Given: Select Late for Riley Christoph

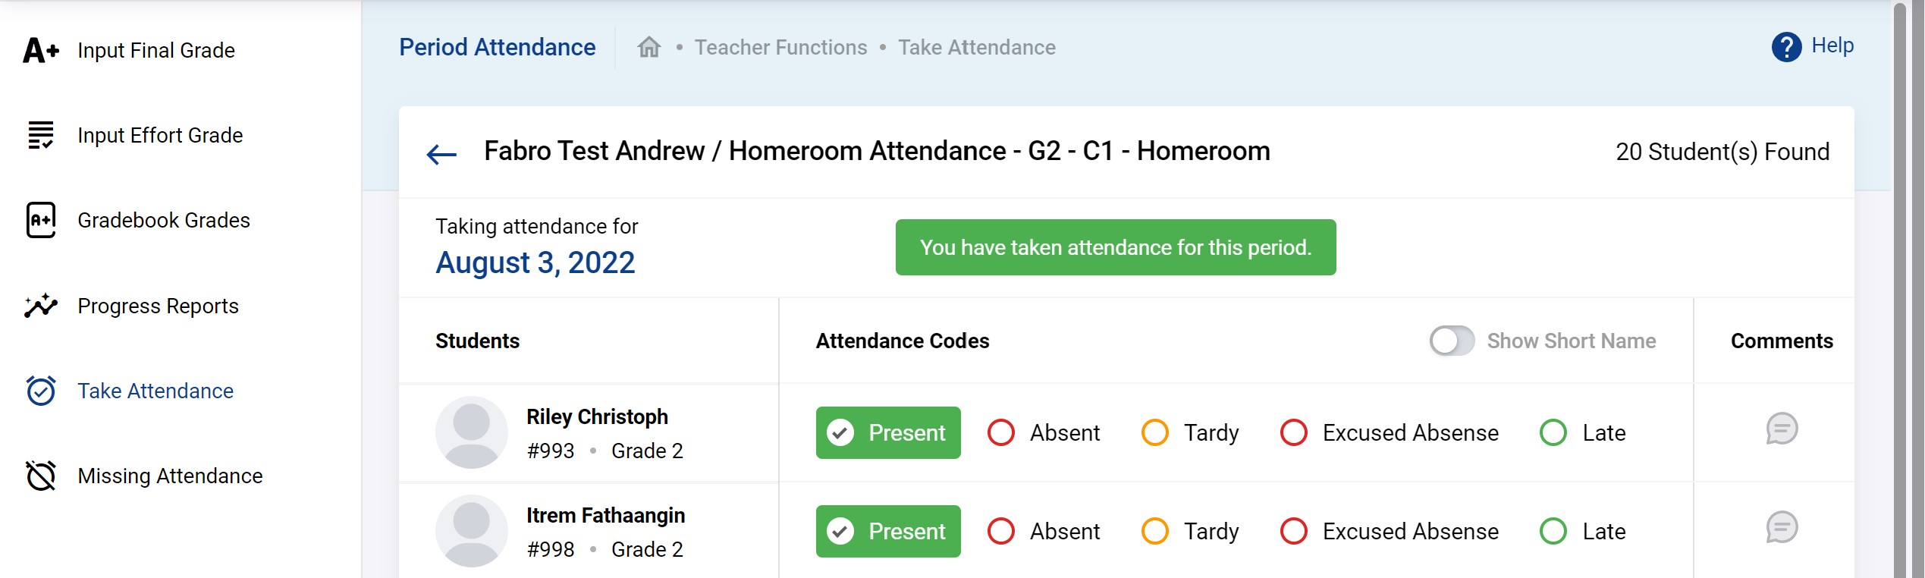Looking at the screenshot, I should coord(1553,433).
